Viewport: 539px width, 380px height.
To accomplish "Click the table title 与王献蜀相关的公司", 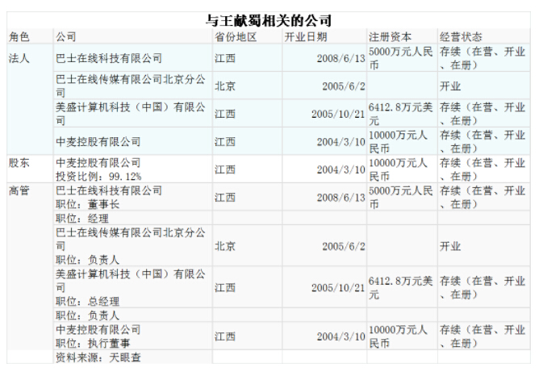I will tap(268, 20).
